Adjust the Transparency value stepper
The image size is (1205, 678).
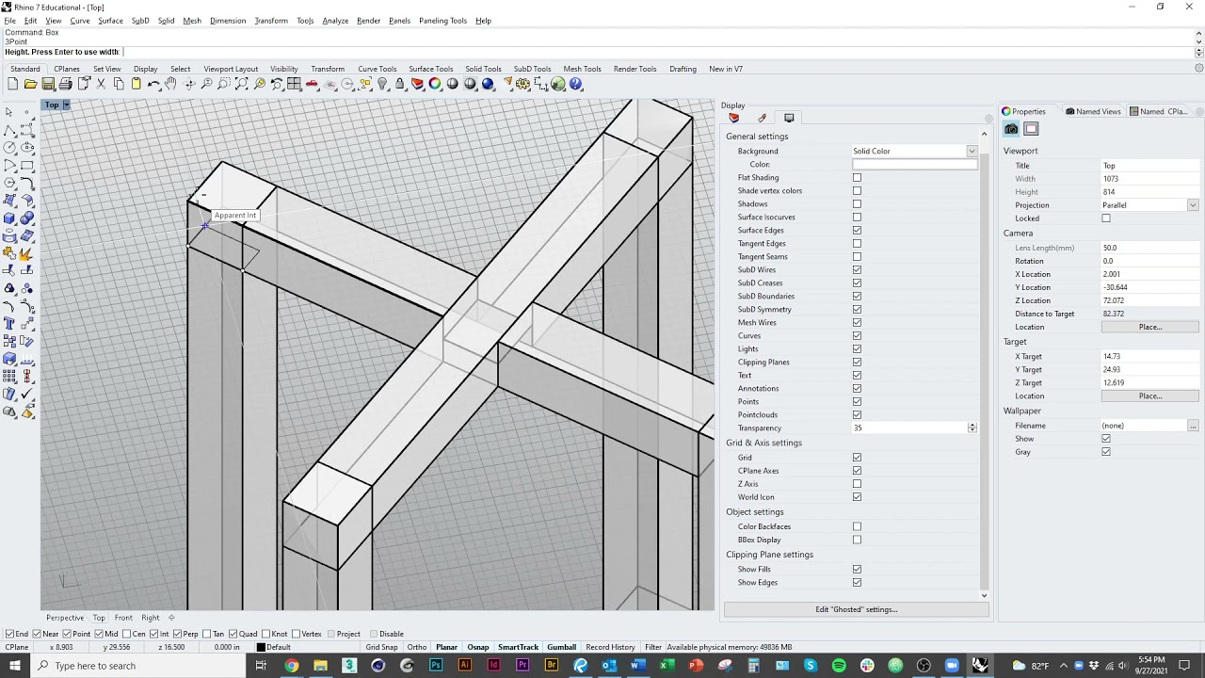(972, 428)
